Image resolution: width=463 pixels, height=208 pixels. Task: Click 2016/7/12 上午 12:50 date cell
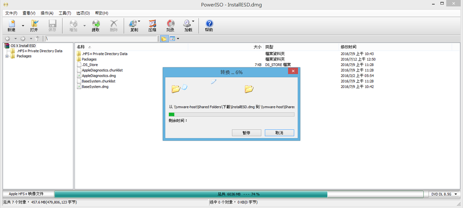[358, 59]
